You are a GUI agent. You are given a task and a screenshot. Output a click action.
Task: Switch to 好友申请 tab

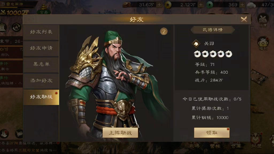[41, 48]
